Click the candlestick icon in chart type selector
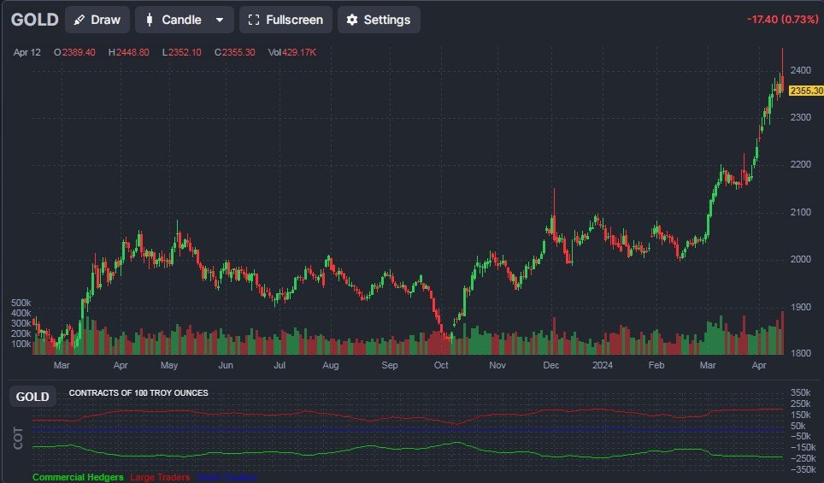This screenshot has height=483, width=824. tap(150, 20)
